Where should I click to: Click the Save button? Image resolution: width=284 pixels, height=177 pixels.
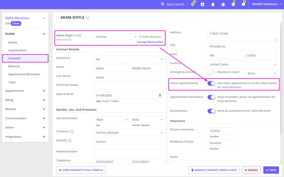270,170
